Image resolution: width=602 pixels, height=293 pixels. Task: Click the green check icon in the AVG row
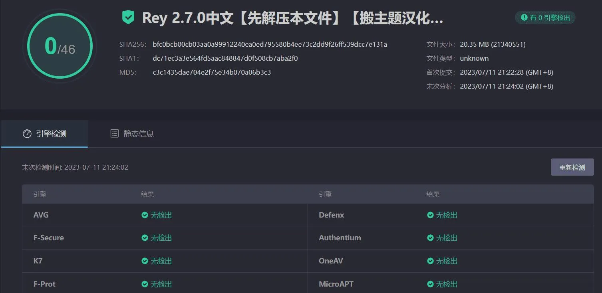(145, 215)
